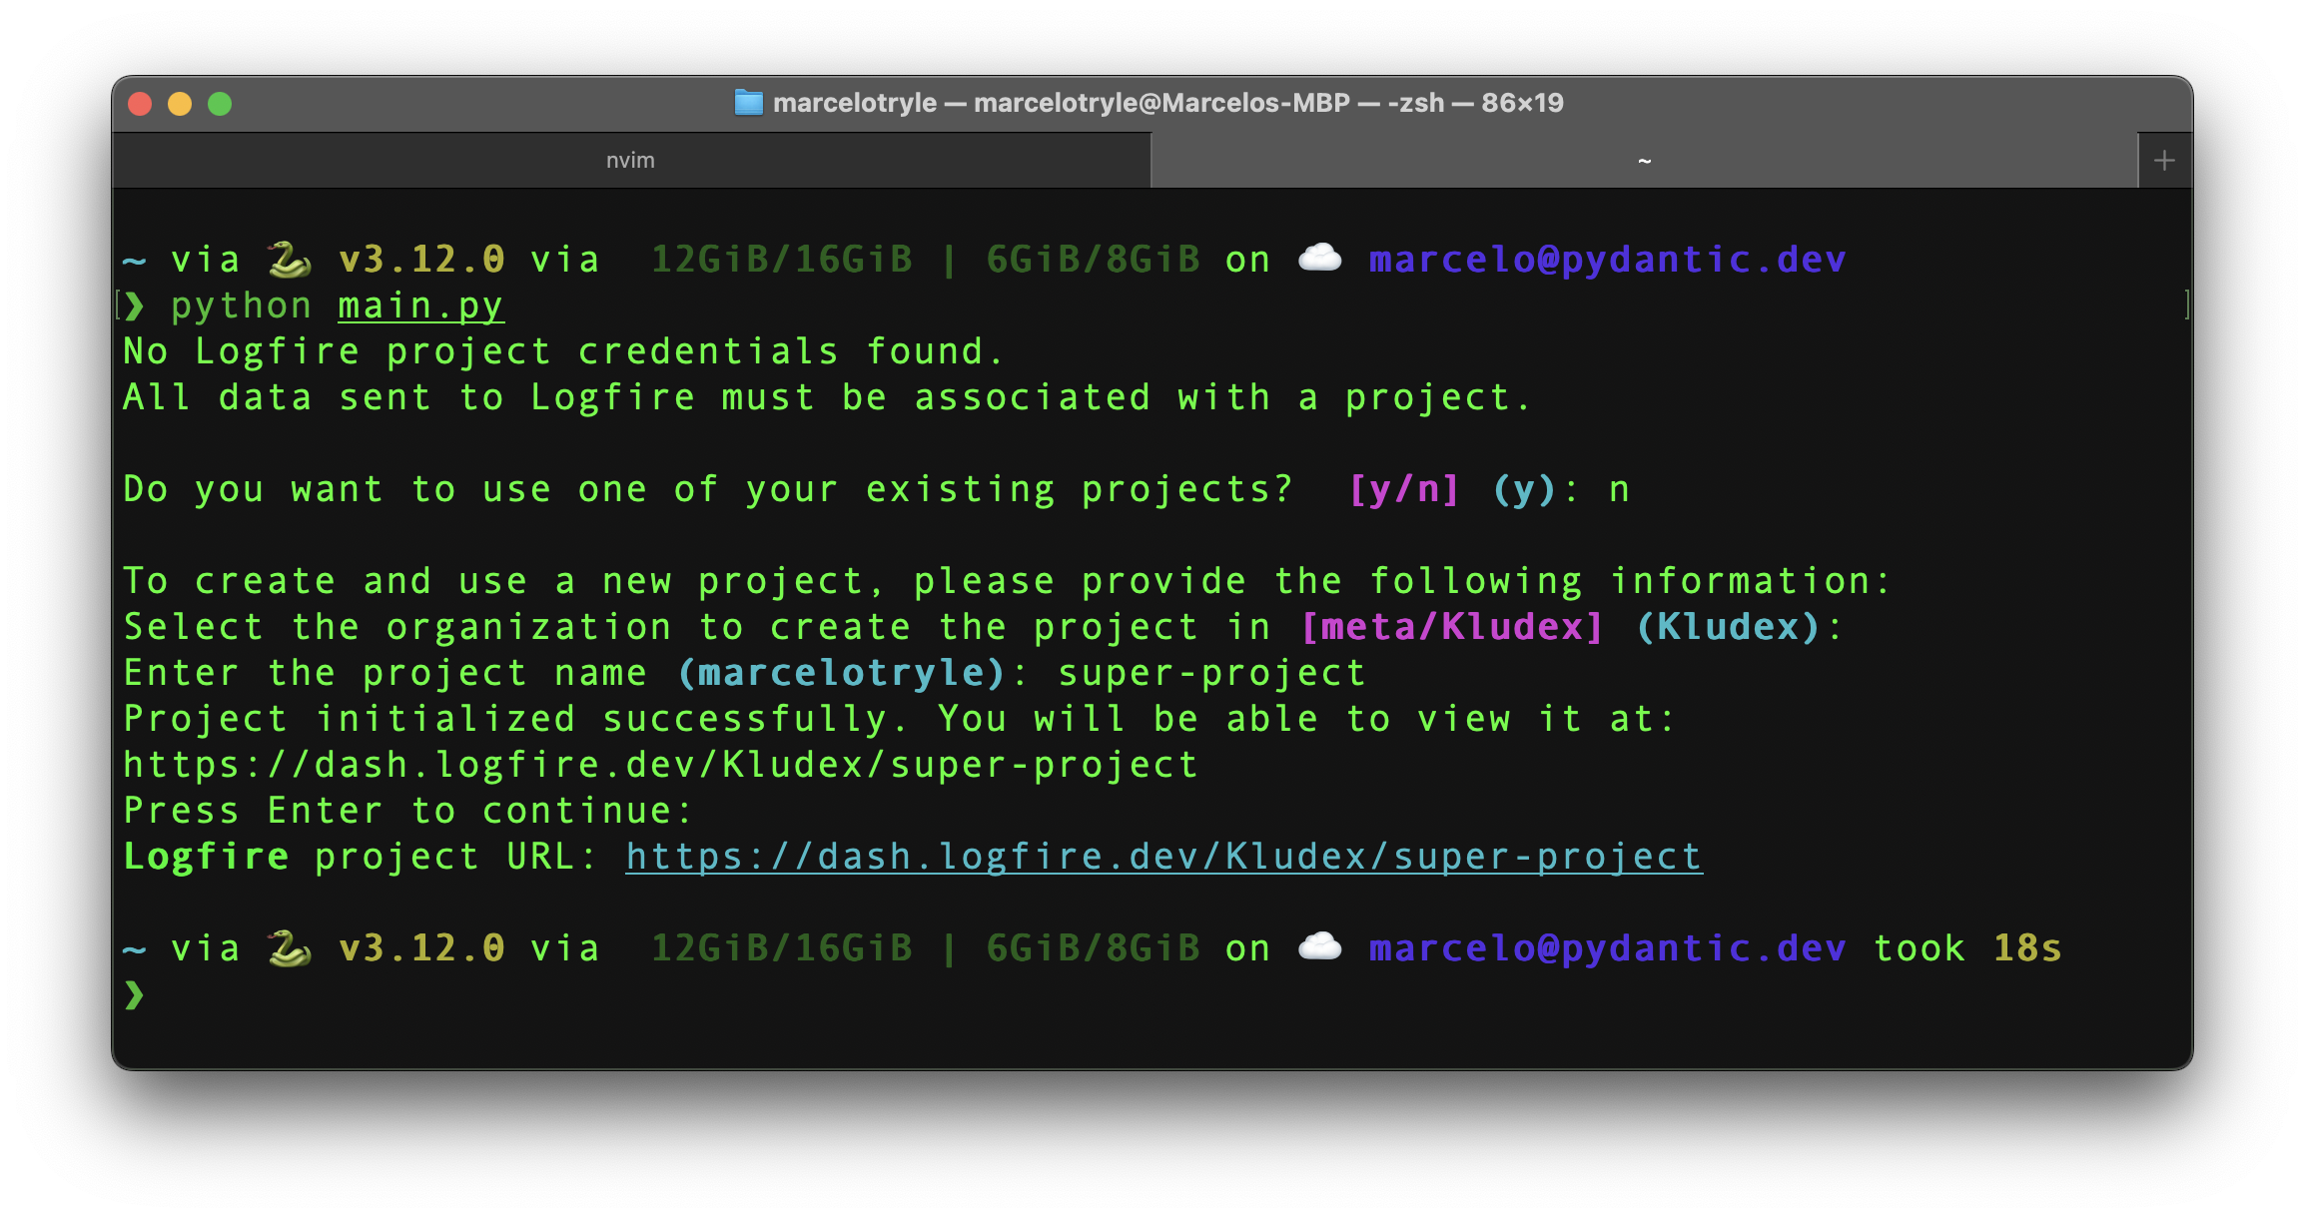Image resolution: width=2305 pixels, height=1218 pixels.
Task: Click the empty prompt chevron at bottom
Action: (x=134, y=994)
